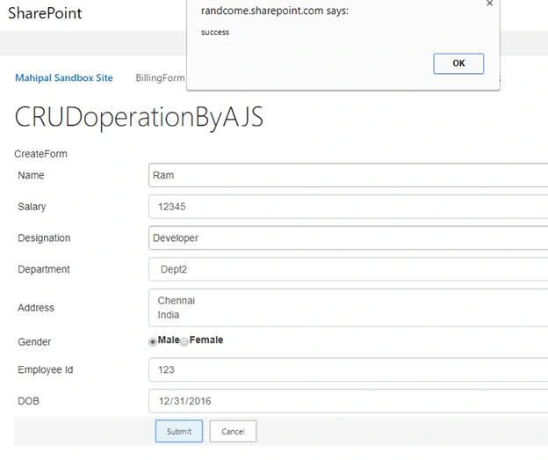Viewport: 548px width, 460px height.
Task: Click the Department field label
Action: pos(44,269)
